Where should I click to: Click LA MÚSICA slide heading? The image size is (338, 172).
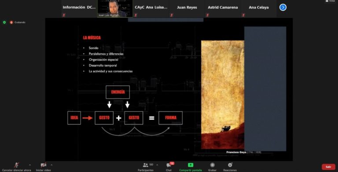pyautogui.click(x=92, y=38)
